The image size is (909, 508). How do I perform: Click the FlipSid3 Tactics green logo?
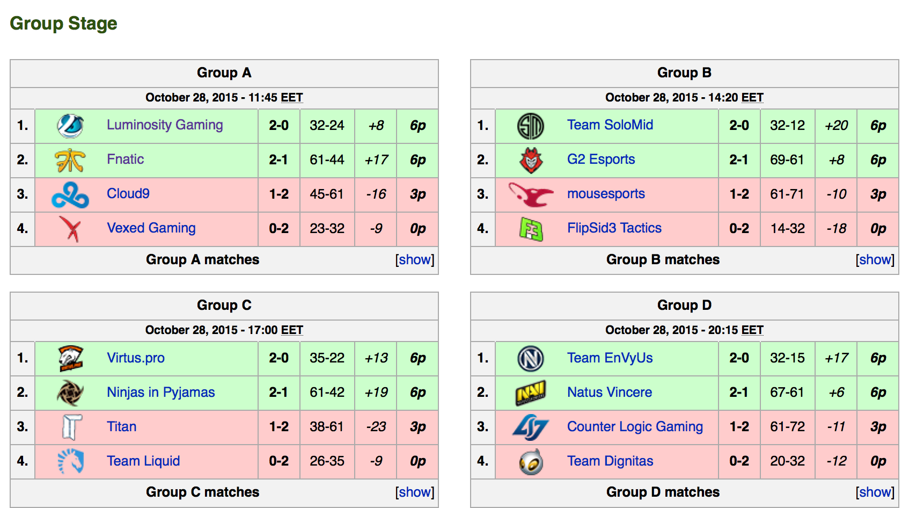pyautogui.click(x=531, y=229)
